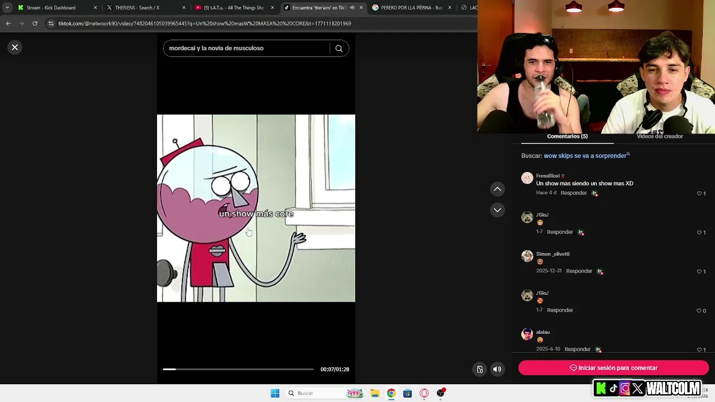Image resolution: width=715 pixels, height=402 pixels.
Task: Click Iniciar sesión para comentar button
Action: click(x=613, y=368)
